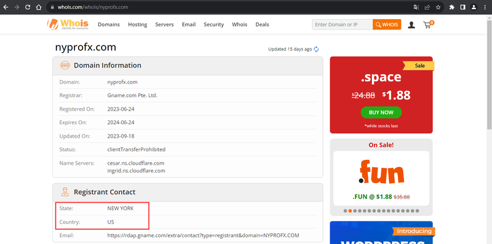Open the Chrome profile avatar
The height and width of the screenshot is (244, 492).
click(x=474, y=7)
